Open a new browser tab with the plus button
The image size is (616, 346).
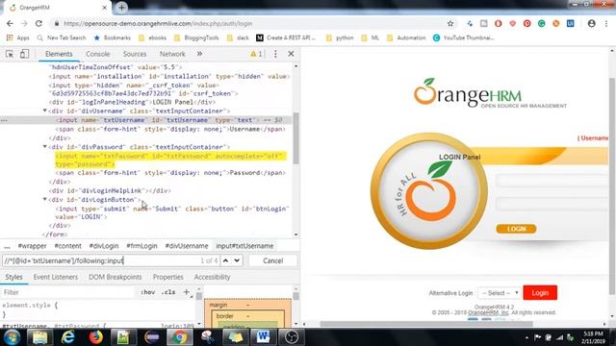coord(121,7)
